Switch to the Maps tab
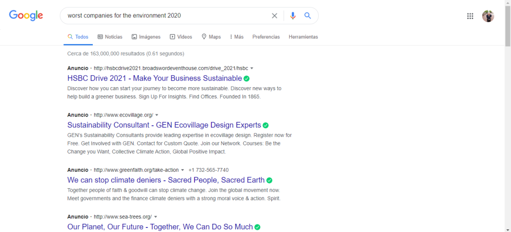Viewport: 511px width, 232px height. tap(211, 37)
